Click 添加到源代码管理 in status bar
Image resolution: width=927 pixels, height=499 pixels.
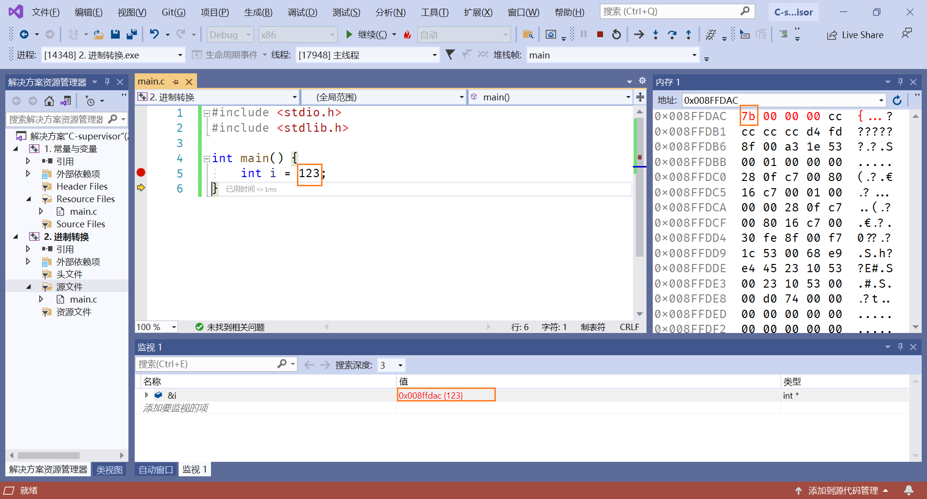(x=843, y=490)
